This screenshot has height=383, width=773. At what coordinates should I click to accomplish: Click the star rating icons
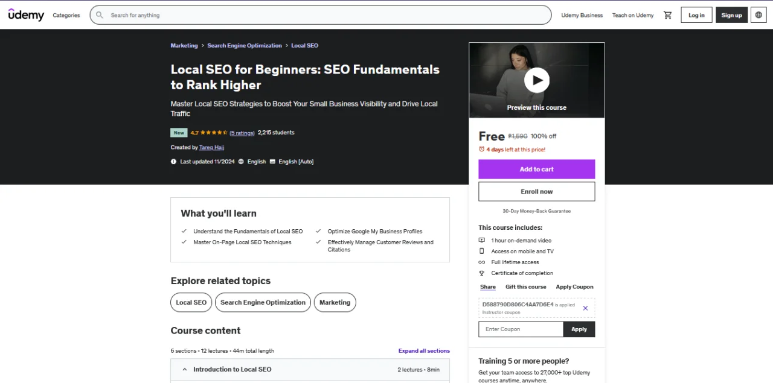click(214, 133)
